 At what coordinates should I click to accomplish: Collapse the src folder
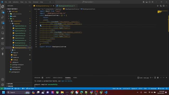tap(9, 19)
